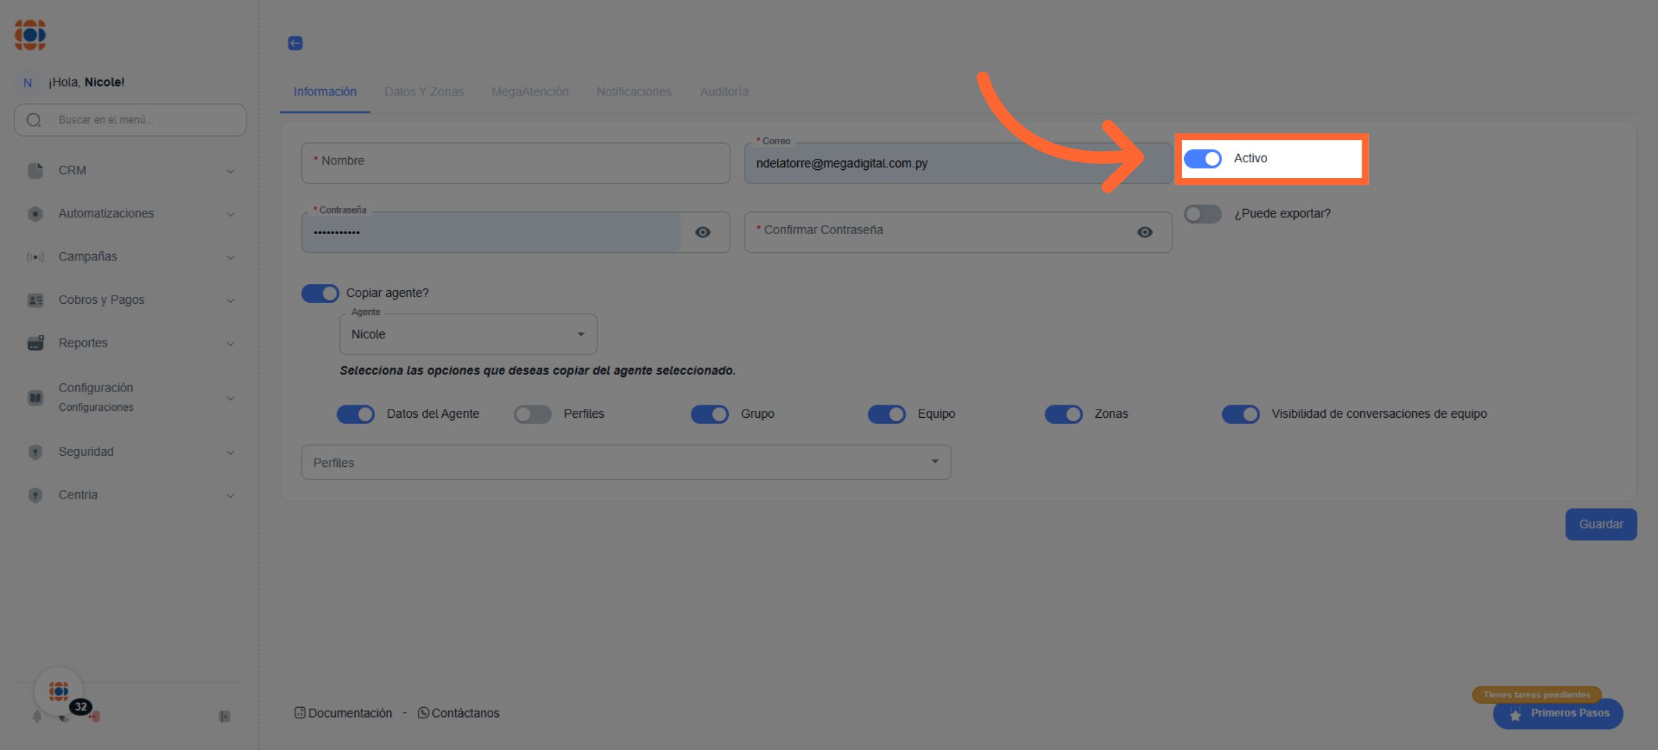Click the logo in top-left corner
This screenshot has width=1658, height=750.
click(30, 35)
